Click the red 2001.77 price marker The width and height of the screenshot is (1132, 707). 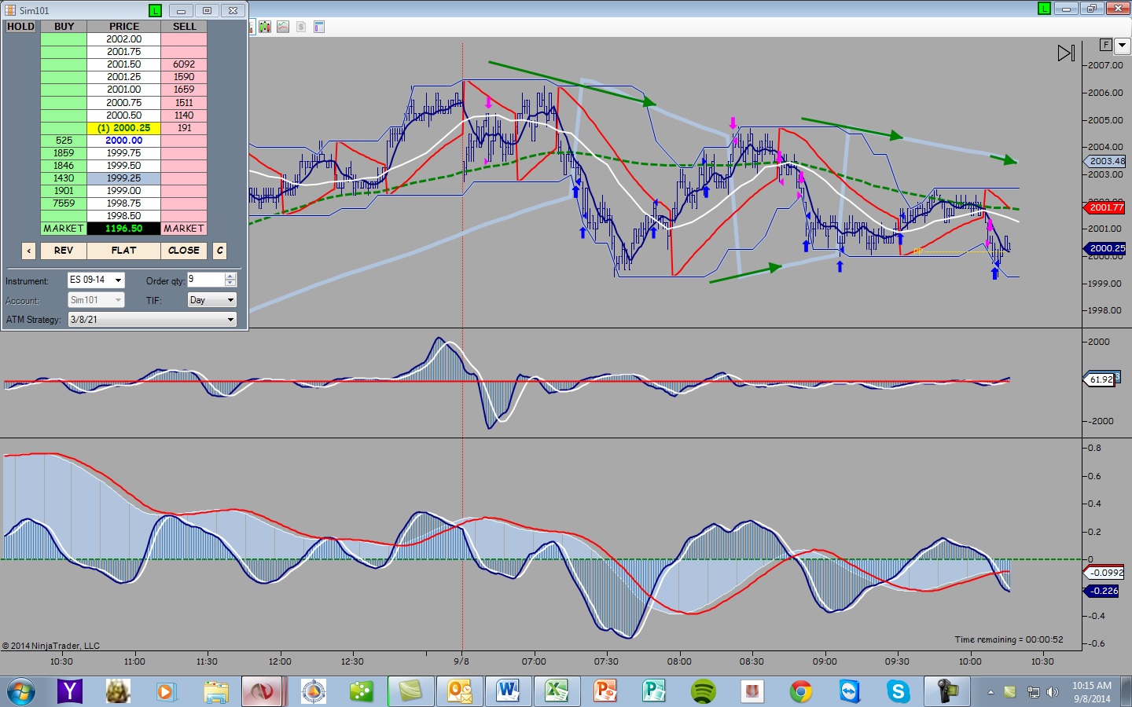click(x=1105, y=207)
